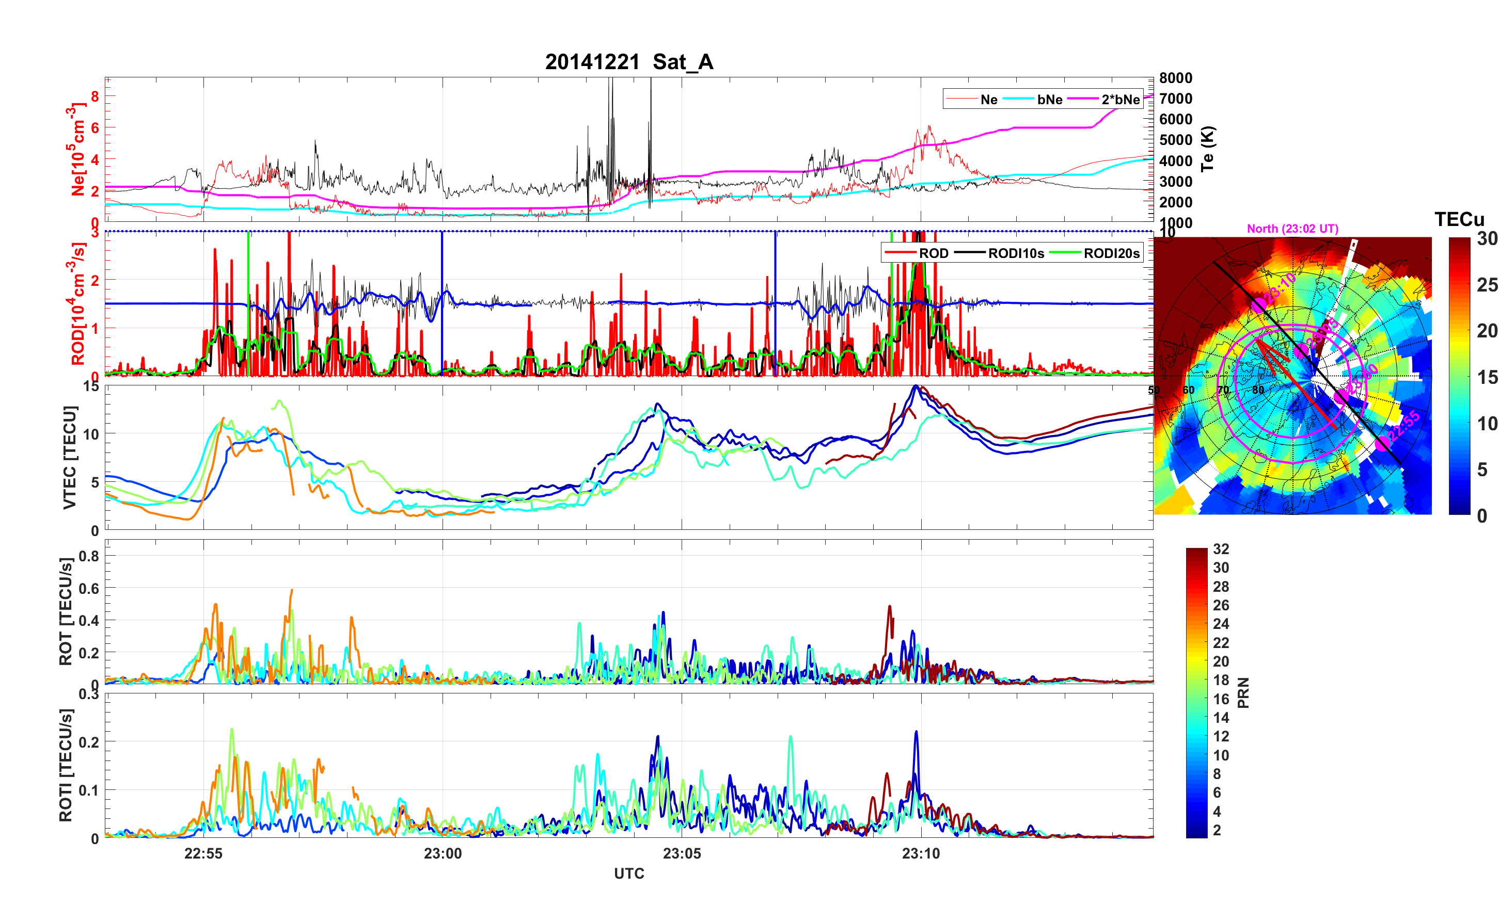1499x906 pixels.
Task: Click the 23:00 tick label on time axis
Action: point(443,854)
